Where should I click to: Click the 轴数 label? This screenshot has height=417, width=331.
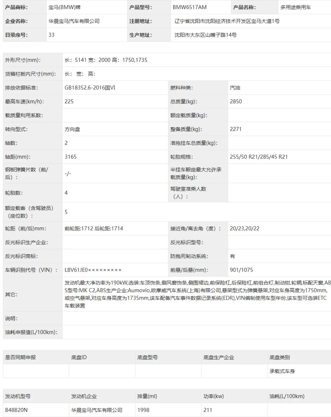coord(11,143)
